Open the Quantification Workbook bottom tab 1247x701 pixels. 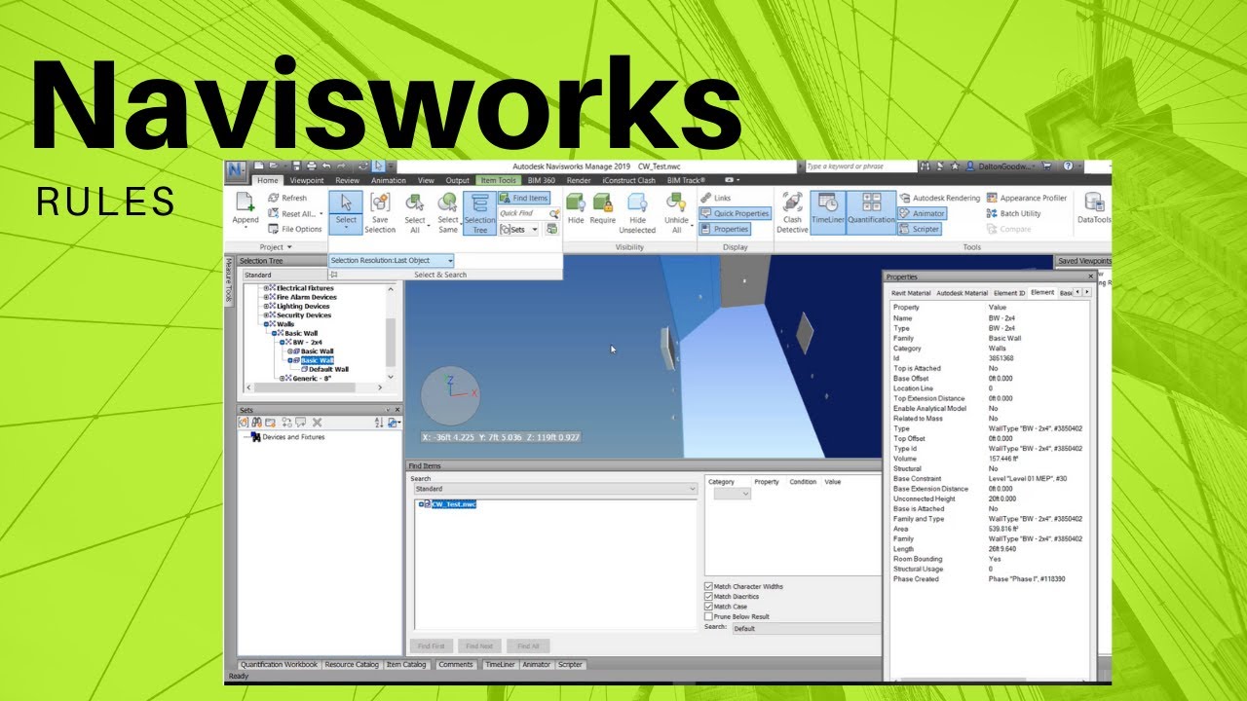[x=280, y=665]
